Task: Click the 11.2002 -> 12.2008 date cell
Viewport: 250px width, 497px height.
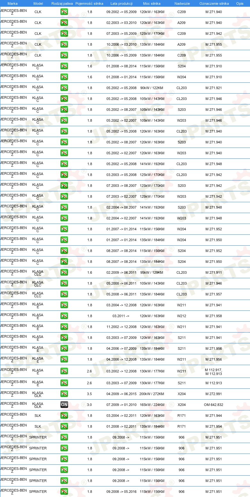Action: point(121,327)
